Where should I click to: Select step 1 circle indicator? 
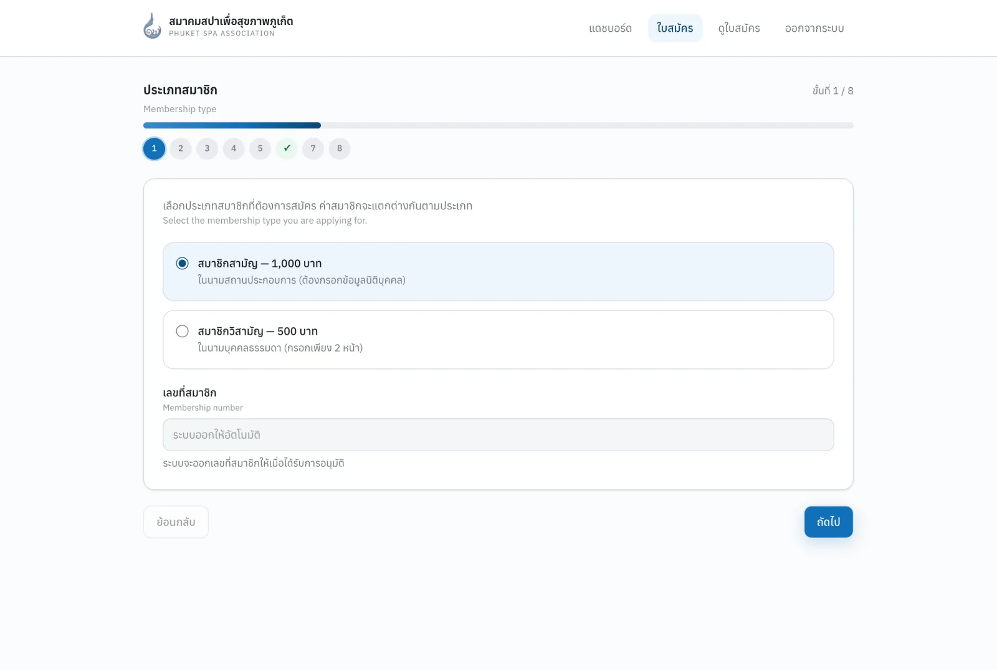[155, 148]
